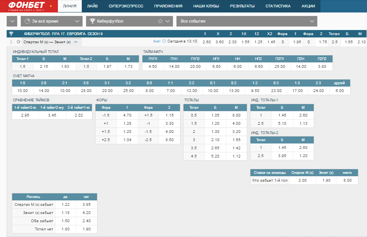The height and width of the screenshot is (237, 367).
Task: Click the Спартак М (к) — Зенит (к) match name
Action: pyautogui.click(x=47, y=42)
